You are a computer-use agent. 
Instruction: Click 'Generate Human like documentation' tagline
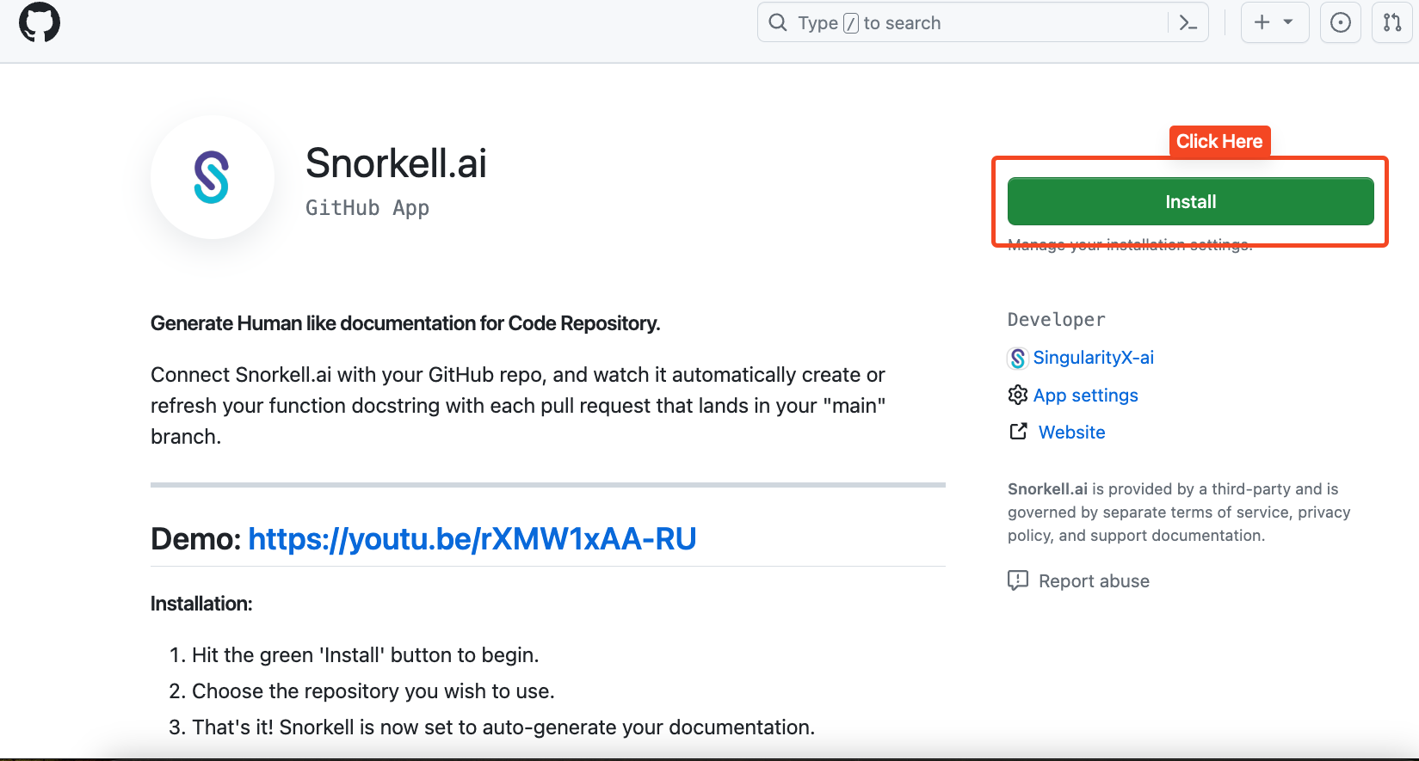point(405,323)
